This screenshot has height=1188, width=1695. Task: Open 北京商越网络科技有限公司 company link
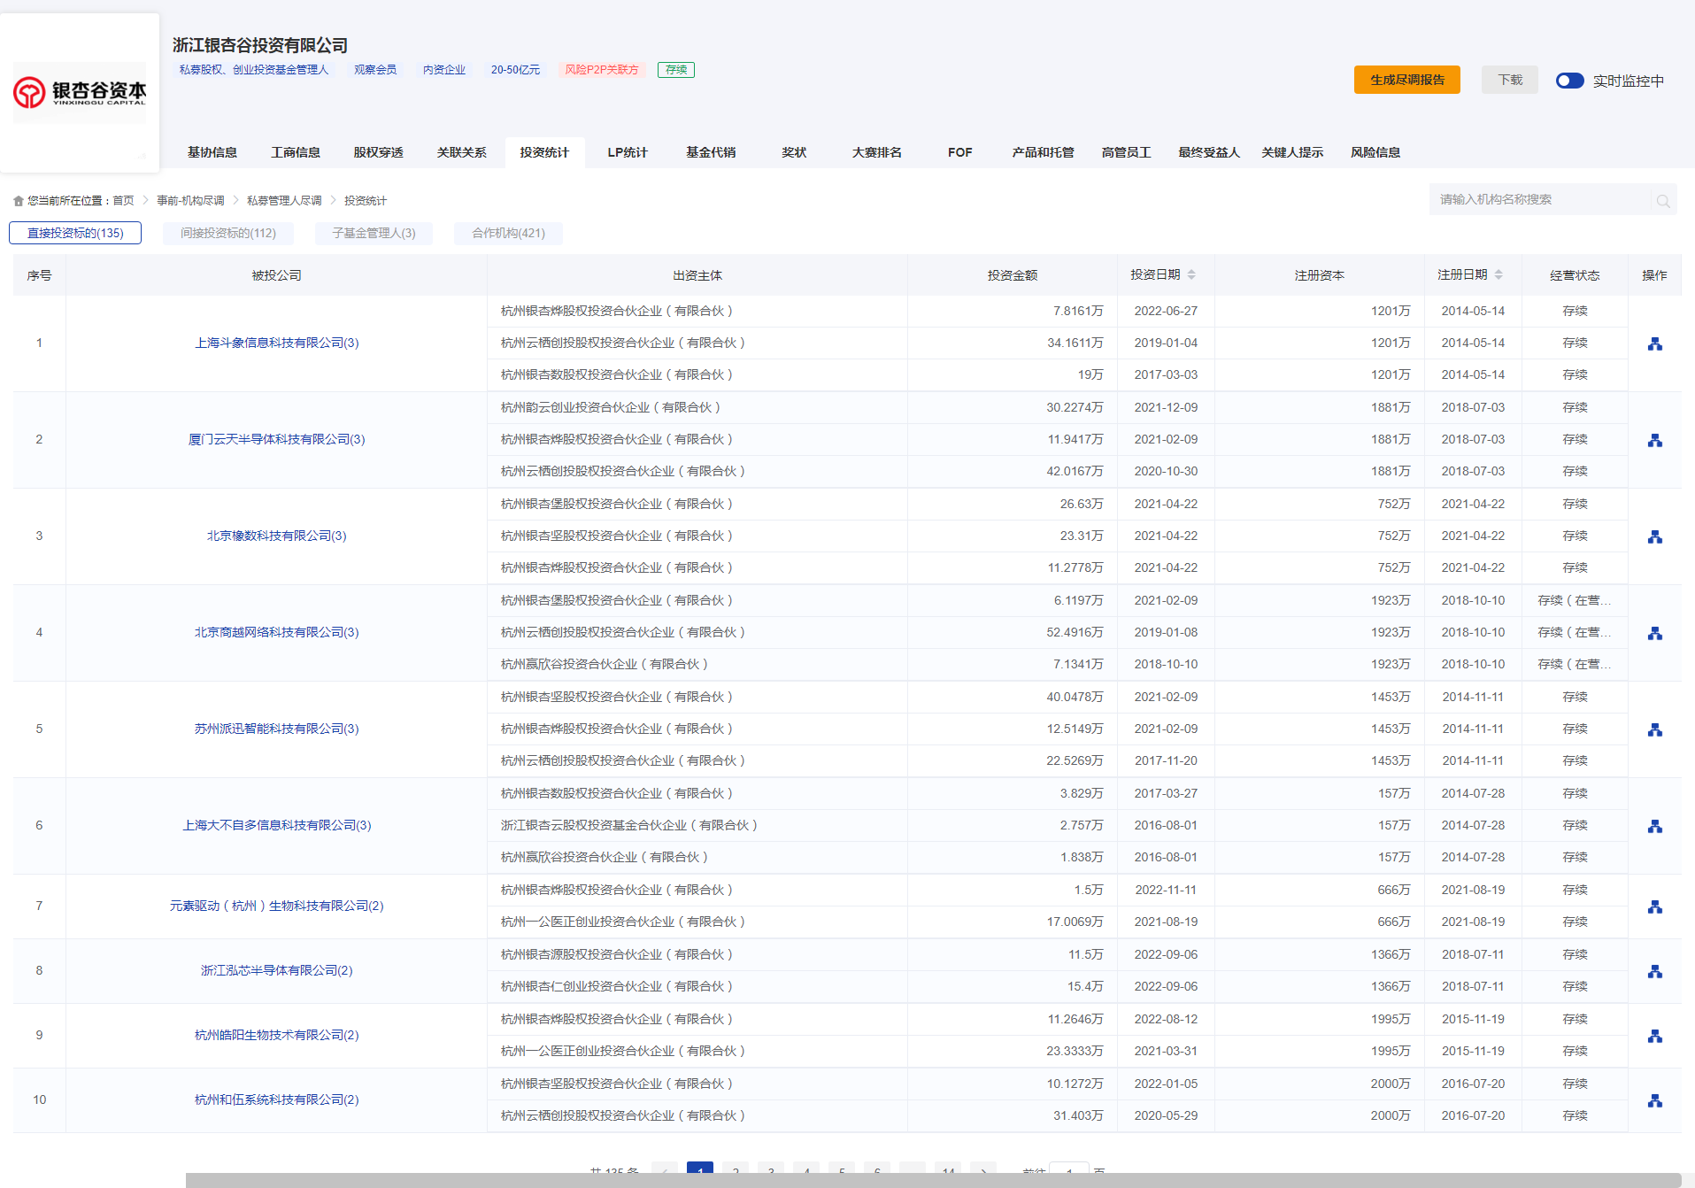(276, 632)
